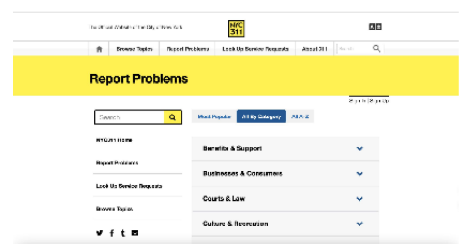466x249 pixels.
Task: Click the email envelope share icon
Action: (135, 233)
